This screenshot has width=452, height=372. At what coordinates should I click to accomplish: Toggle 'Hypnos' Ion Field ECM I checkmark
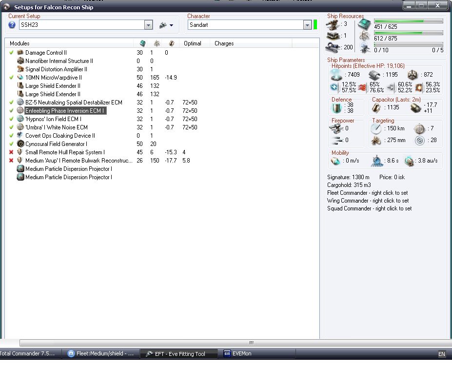click(11, 119)
